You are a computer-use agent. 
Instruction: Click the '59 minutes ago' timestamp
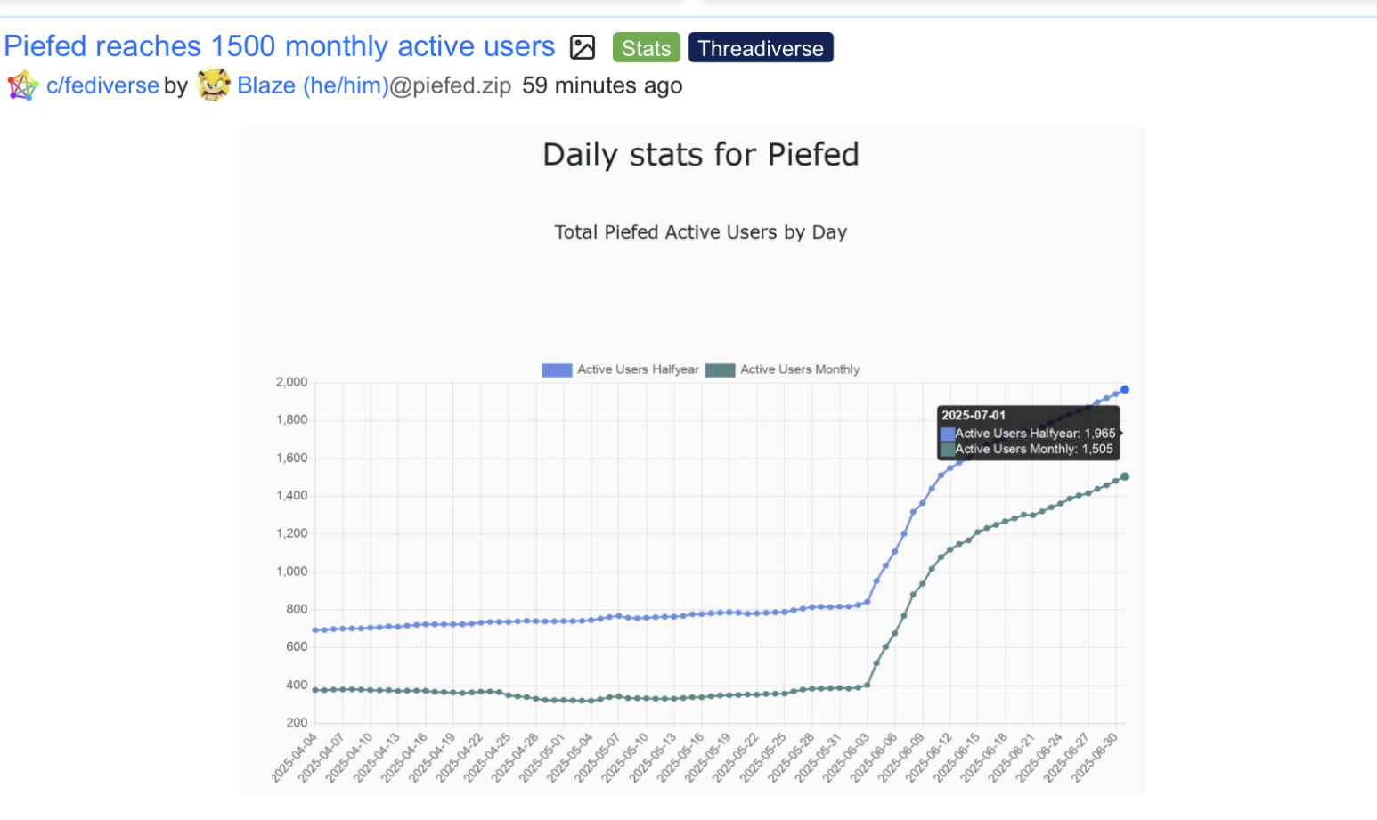[x=602, y=85]
